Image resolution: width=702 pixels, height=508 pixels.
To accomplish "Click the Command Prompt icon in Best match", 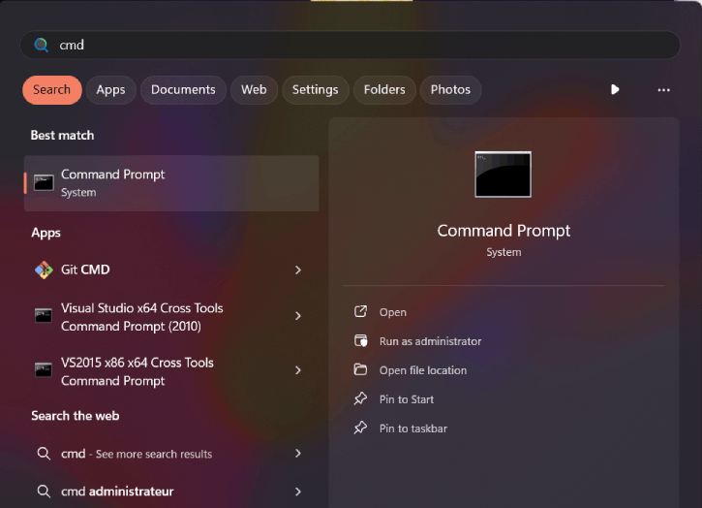I will 44,183.
